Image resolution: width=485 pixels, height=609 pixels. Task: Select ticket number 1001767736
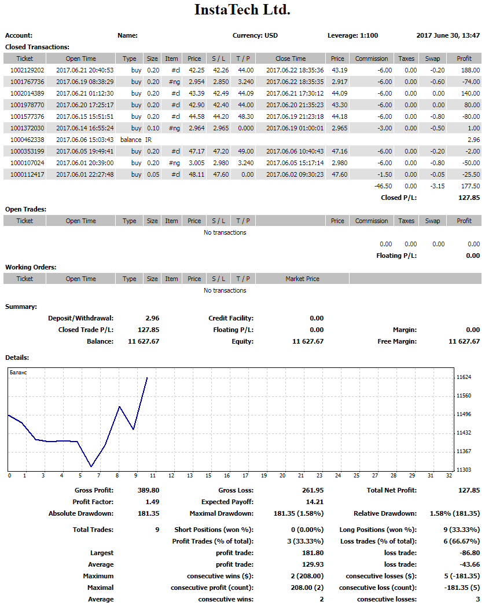click(x=27, y=82)
